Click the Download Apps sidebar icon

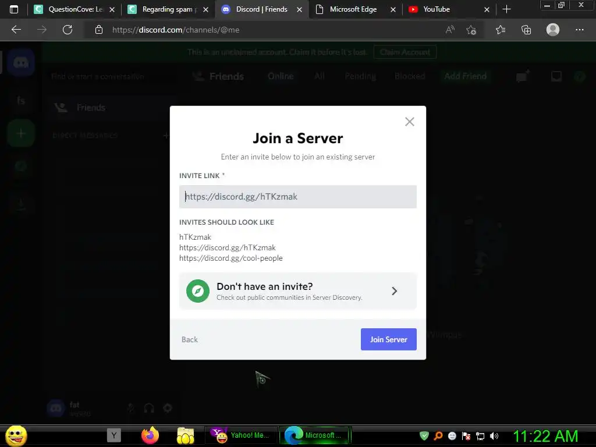[21, 204]
